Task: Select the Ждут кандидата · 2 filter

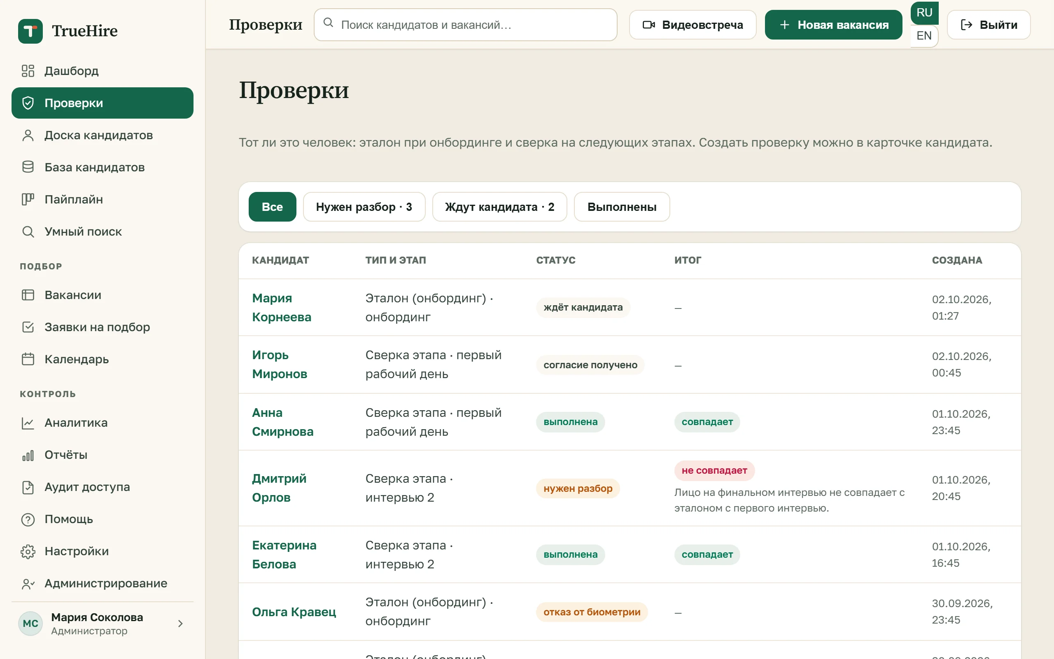Action: point(499,207)
